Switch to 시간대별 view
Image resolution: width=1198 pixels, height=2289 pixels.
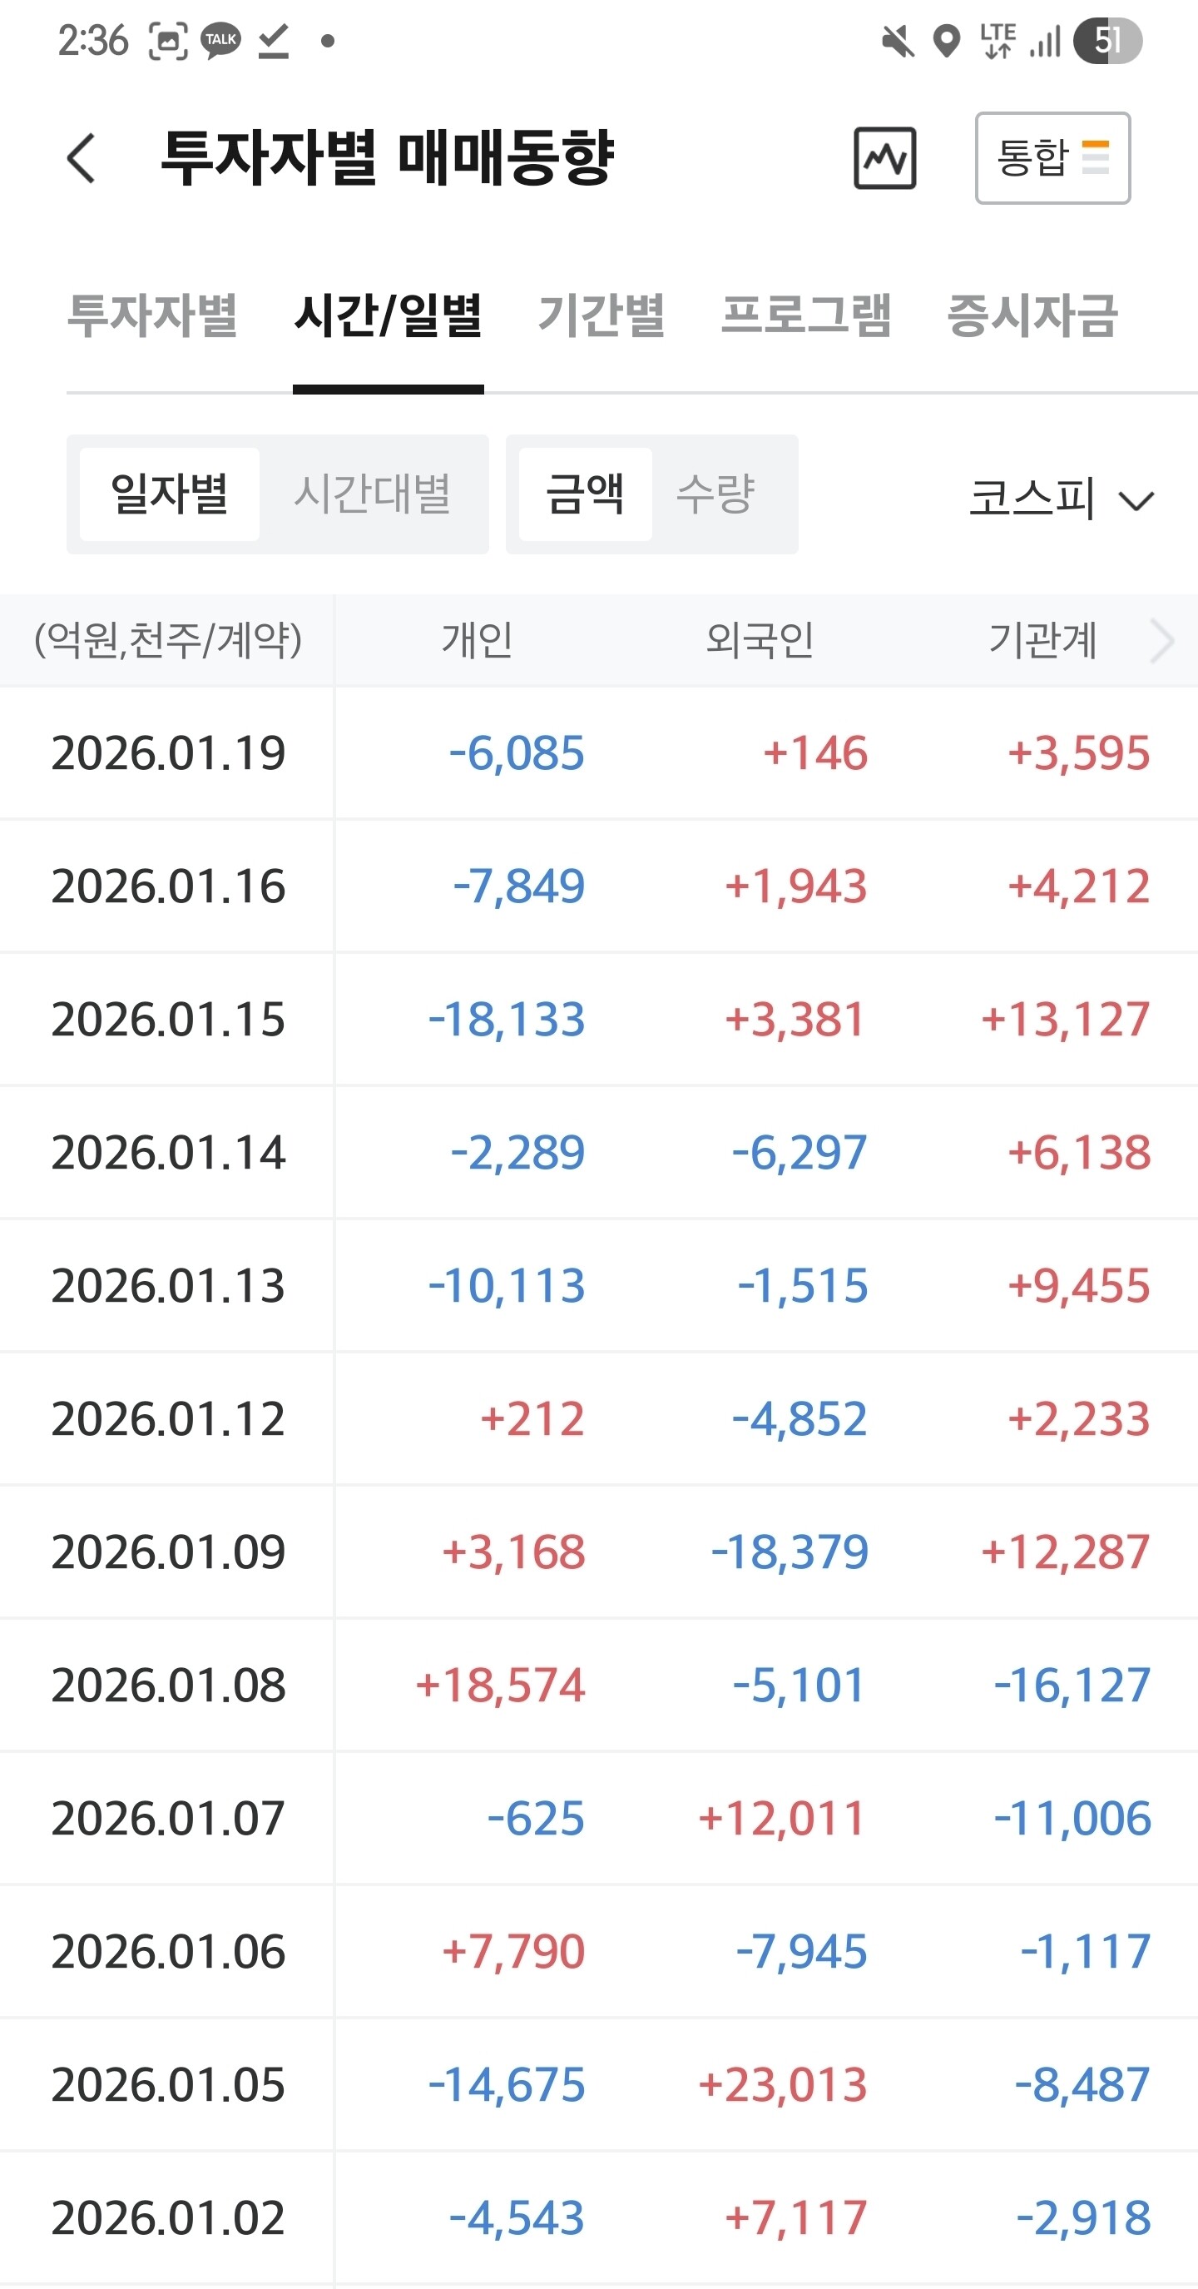372,494
